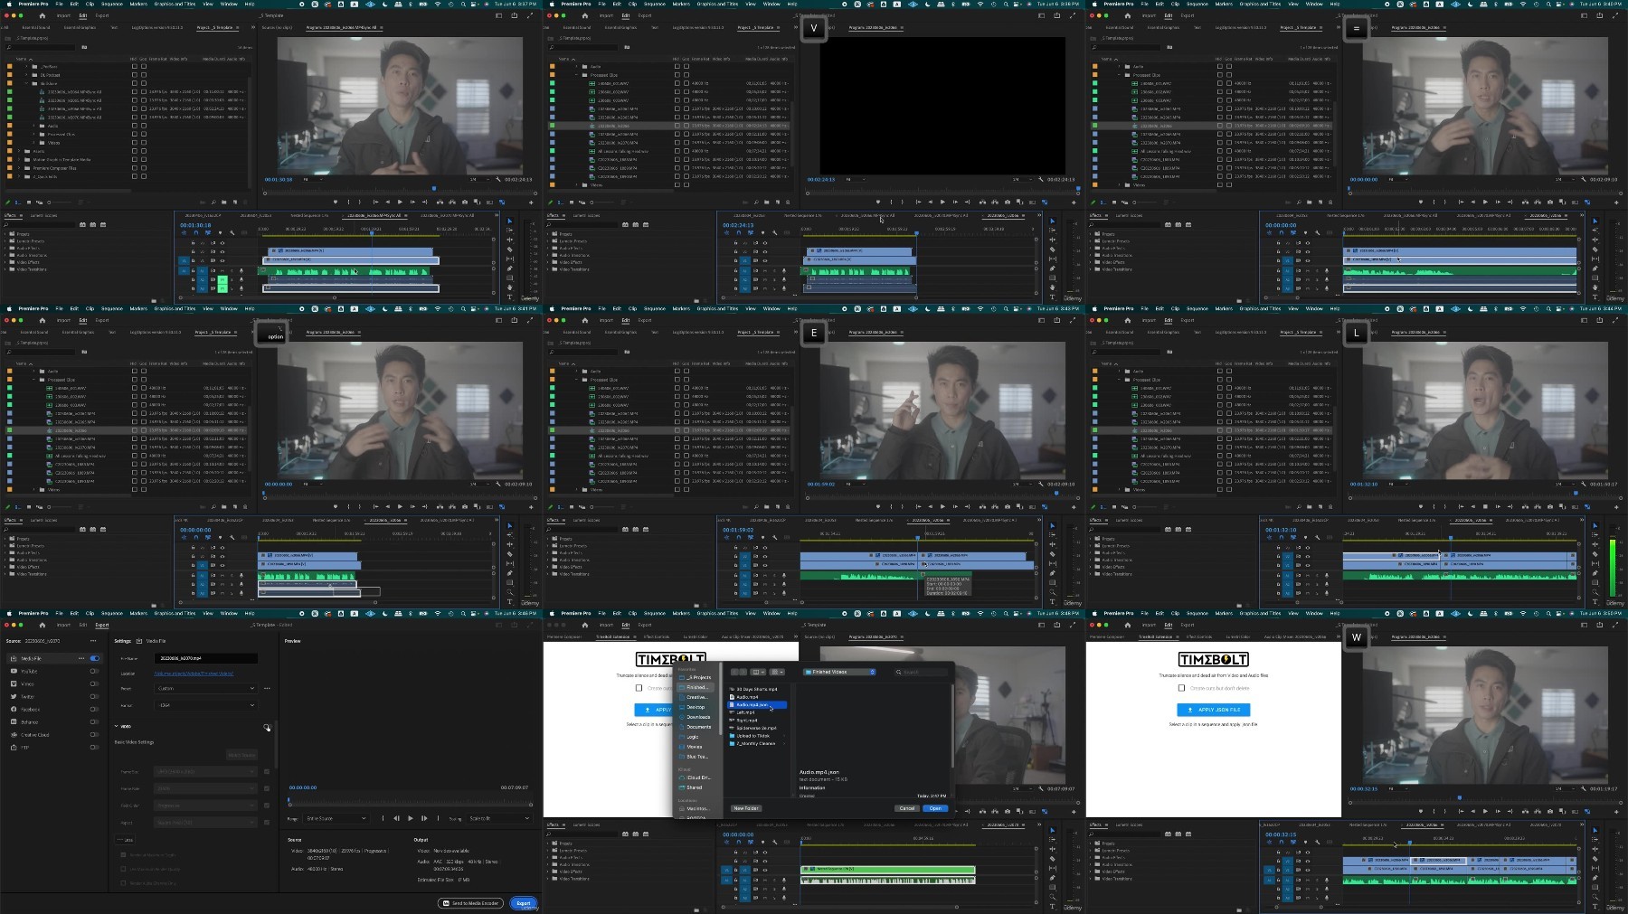Open the Sequence menu in the Export screen menu bar
This screenshot has height=914, width=1628.
point(111,613)
